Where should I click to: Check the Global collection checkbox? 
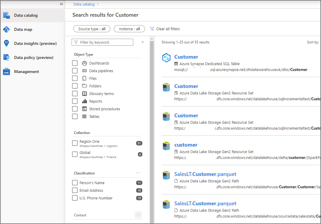[75, 154]
